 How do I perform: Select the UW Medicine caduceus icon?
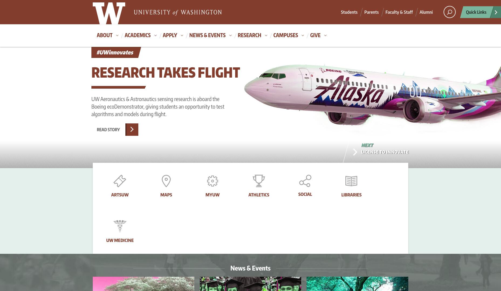(x=120, y=226)
